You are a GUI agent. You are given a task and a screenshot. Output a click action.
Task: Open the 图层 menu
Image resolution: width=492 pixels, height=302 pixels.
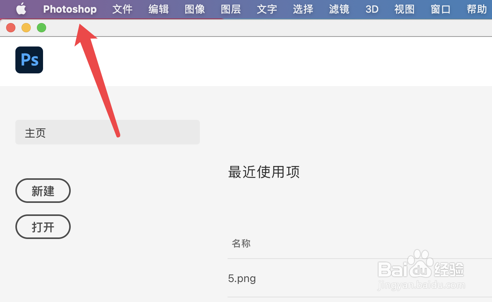click(x=231, y=9)
